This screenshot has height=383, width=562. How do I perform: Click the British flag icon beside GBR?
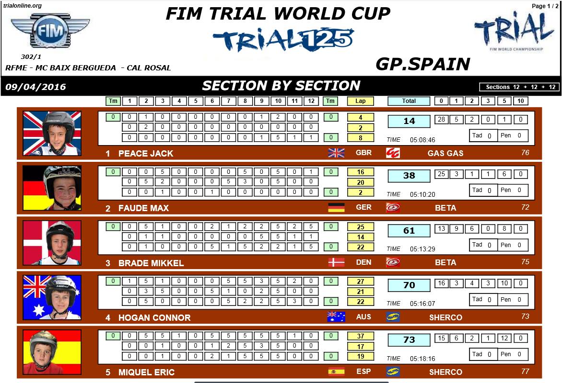(336, 153)
